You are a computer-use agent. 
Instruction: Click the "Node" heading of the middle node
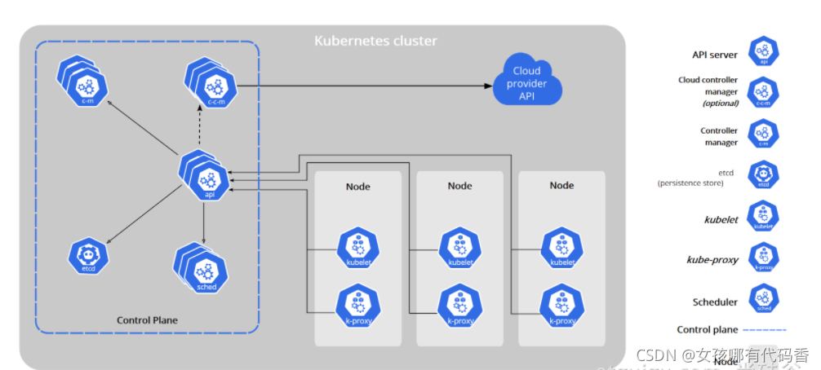tap(459, 186)
